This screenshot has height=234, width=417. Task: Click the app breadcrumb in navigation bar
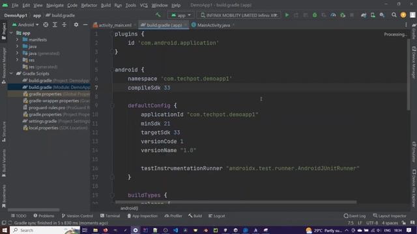(36, 16)
